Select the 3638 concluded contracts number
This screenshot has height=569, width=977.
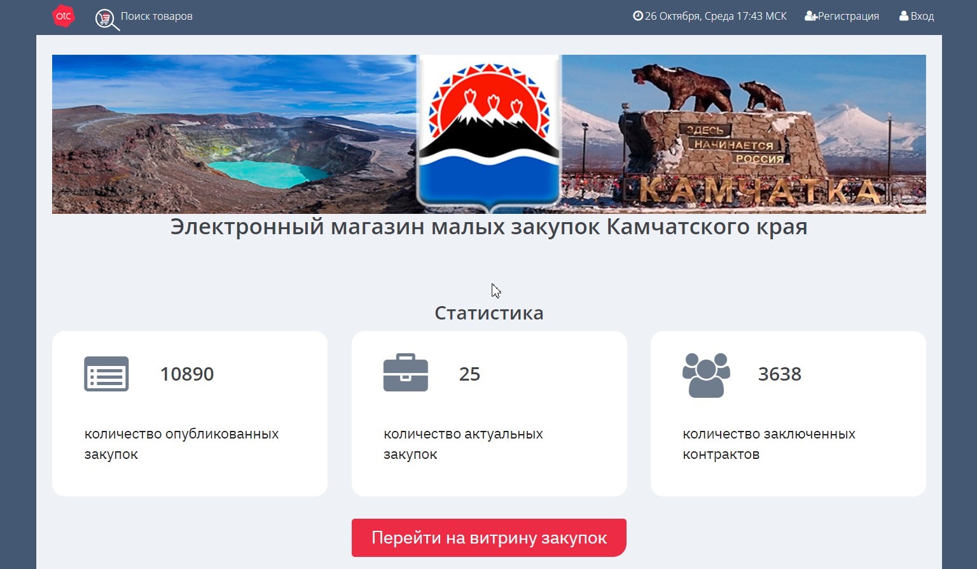point(780,374)
